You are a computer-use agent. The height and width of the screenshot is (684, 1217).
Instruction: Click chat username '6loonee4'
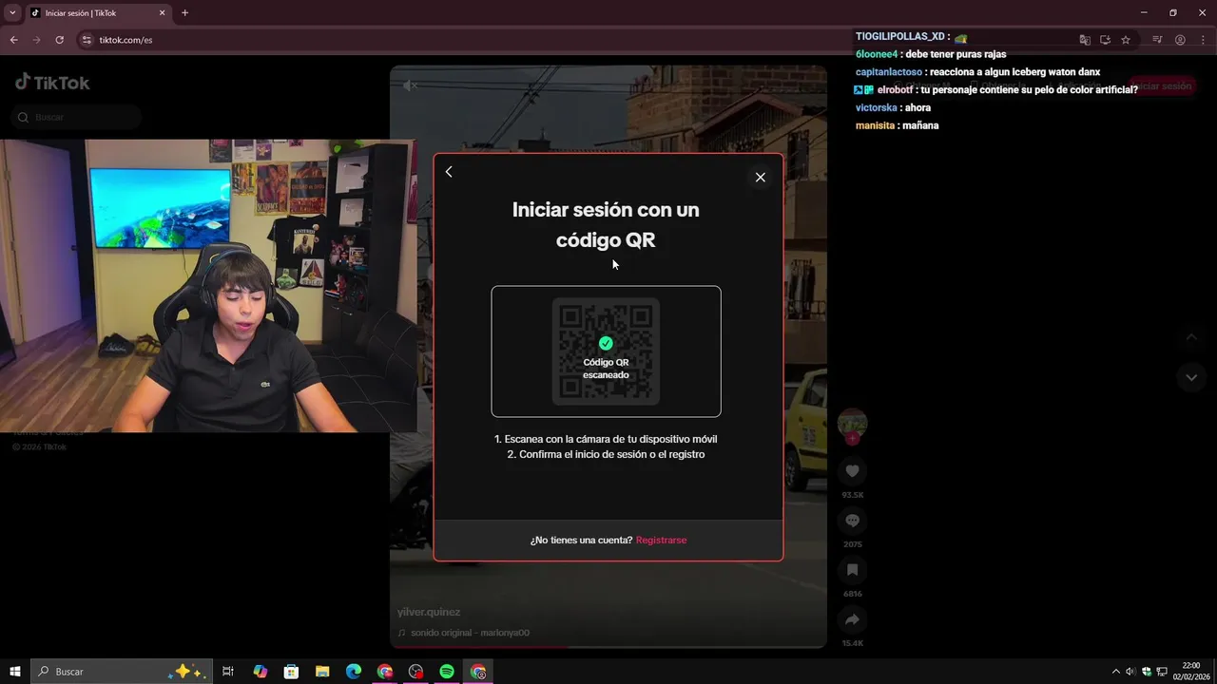(877, 54)
